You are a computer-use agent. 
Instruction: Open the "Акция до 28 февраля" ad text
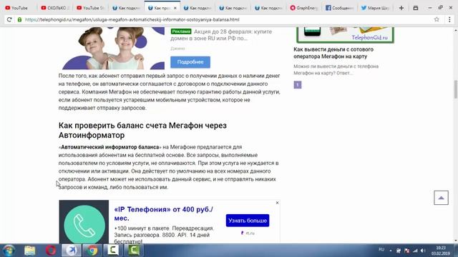coord(221,35)
